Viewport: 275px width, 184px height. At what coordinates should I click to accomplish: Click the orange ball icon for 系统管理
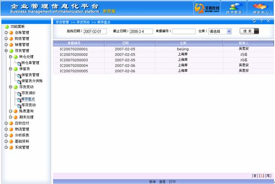pyautogui.click(x=11, y=148)
